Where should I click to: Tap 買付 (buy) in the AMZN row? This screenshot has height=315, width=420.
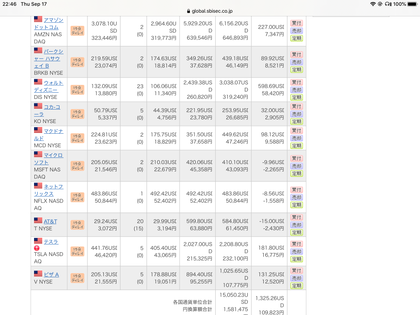pos(297,23)
